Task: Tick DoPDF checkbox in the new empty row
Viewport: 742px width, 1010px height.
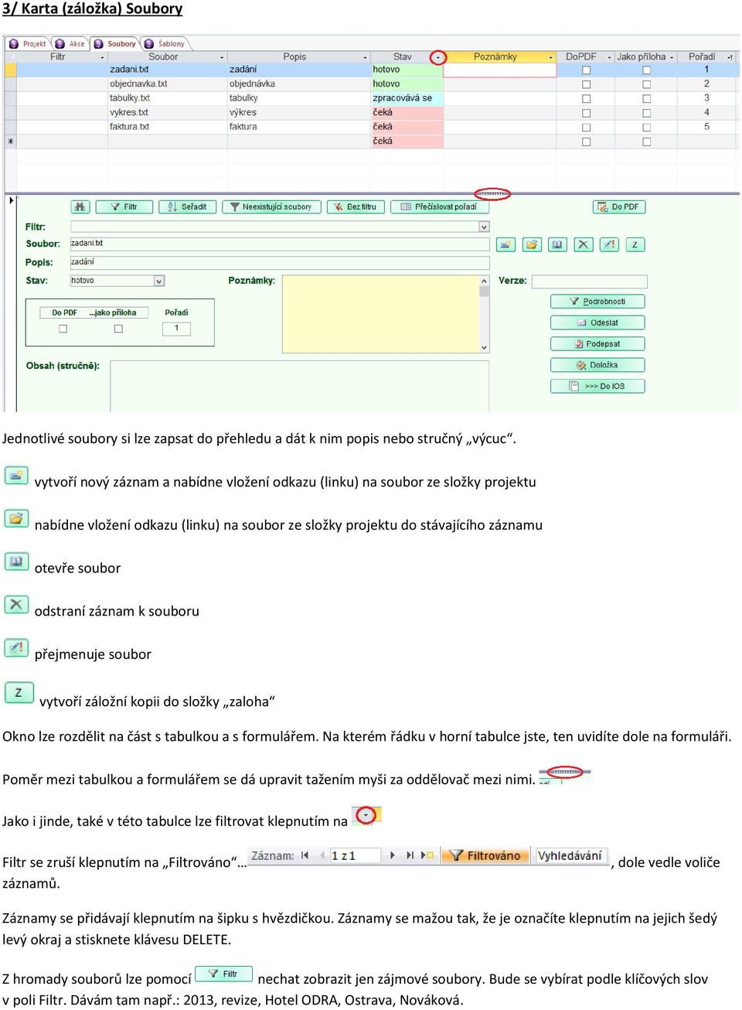Action: (586, 142)
